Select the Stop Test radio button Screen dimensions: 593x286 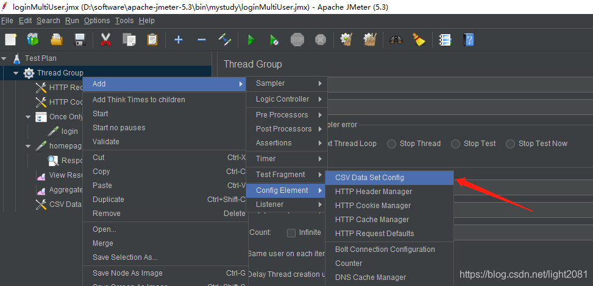tap(456, 144)
